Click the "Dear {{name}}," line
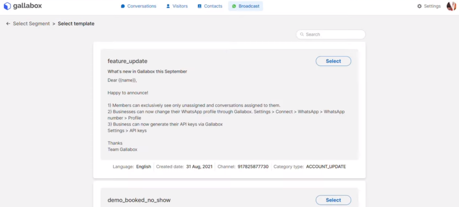Viewport: 459px width, 207px height. click(x=122, y=80)
